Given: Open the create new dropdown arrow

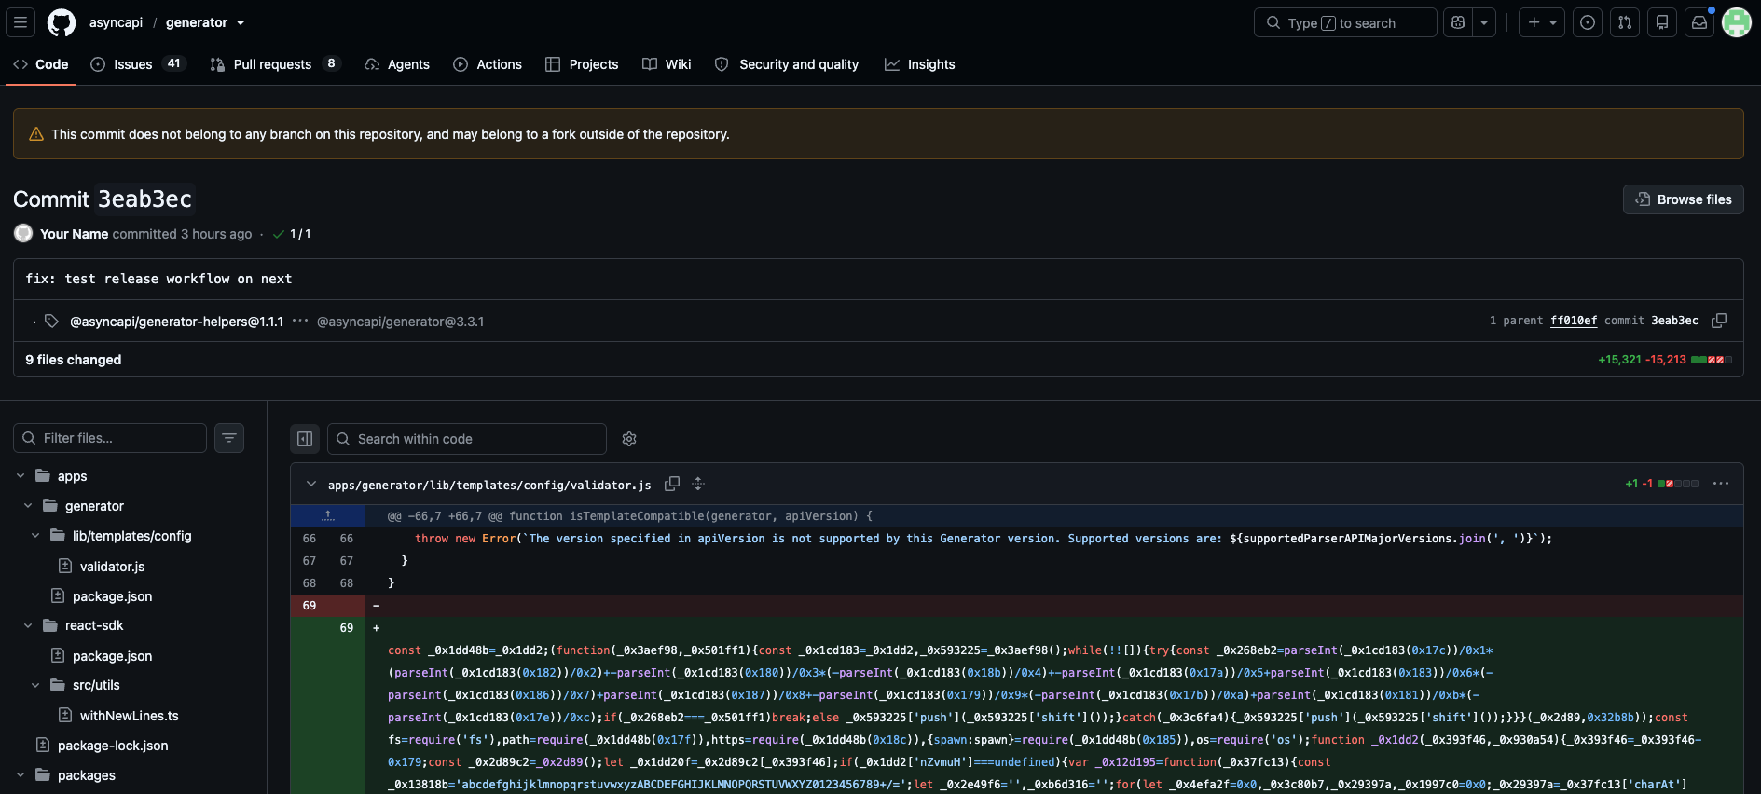Looking at the screenshot, I should 1553,22.
